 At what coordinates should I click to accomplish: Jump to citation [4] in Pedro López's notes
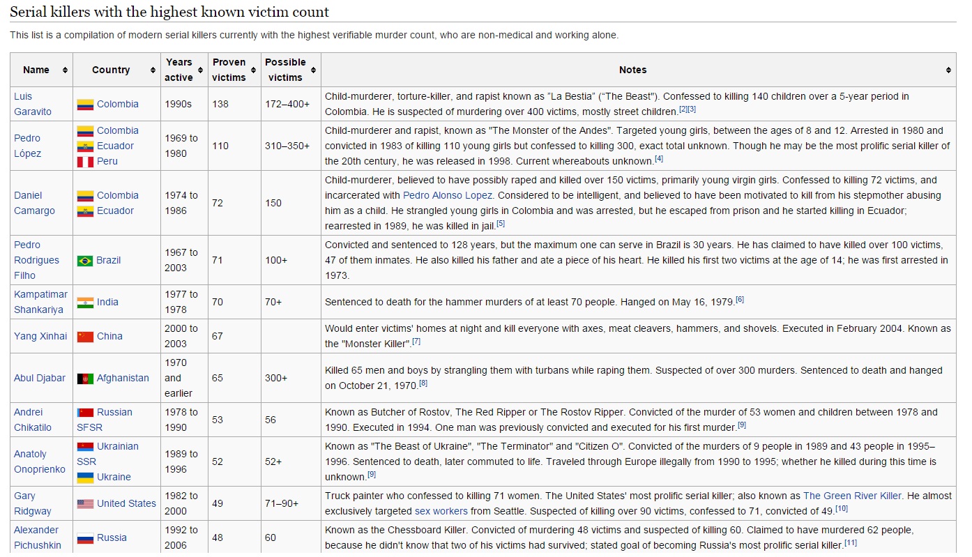(x=658, y=159)
